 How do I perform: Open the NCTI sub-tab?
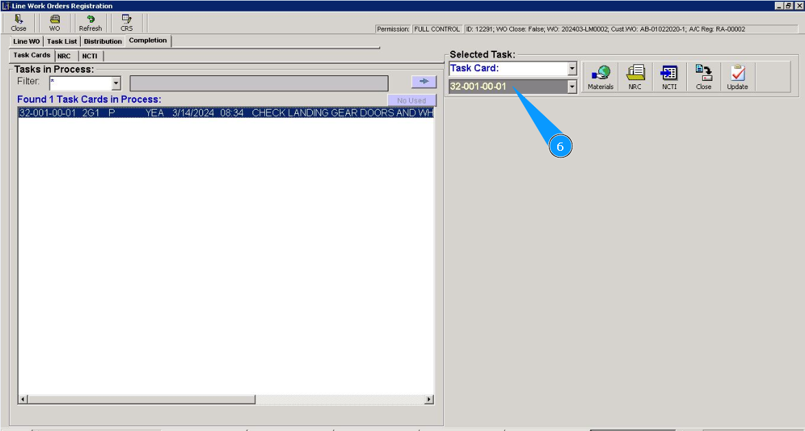pos(90,56)
